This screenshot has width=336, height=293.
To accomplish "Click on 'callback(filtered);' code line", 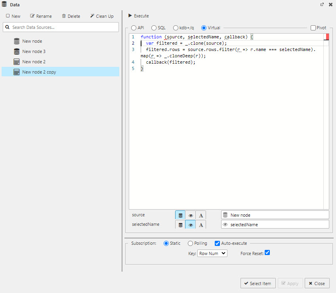I will point(170,62).
